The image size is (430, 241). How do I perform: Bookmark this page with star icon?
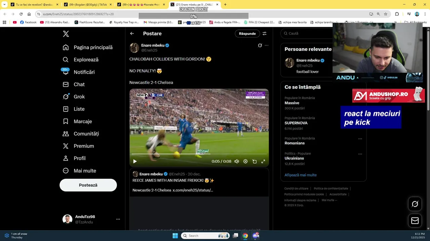click(x=386, y=14)
